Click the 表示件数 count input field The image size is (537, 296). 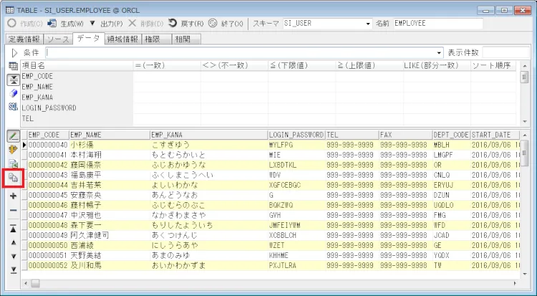505,53
